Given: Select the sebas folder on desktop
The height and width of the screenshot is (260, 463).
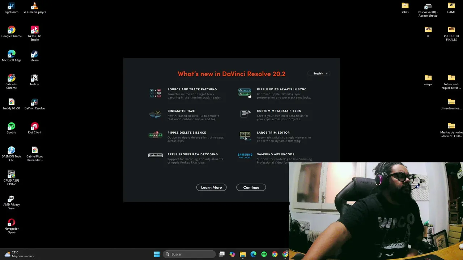Looking at the screenshot, I should 405,8.
